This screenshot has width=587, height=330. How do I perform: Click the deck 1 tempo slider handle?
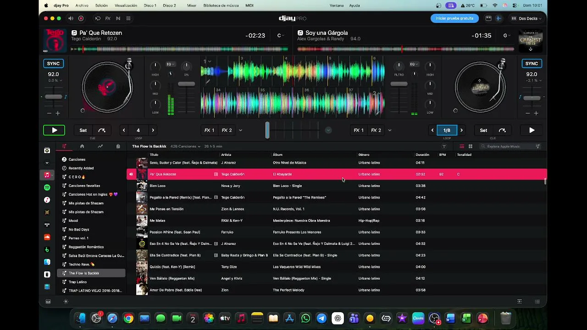(53, 97)
